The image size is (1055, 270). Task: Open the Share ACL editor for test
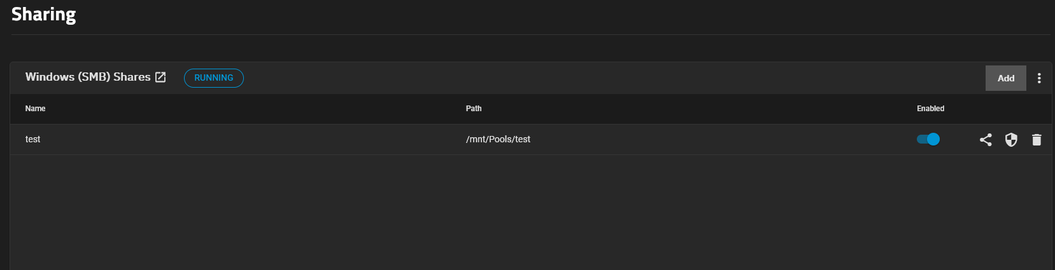[986, 140]
